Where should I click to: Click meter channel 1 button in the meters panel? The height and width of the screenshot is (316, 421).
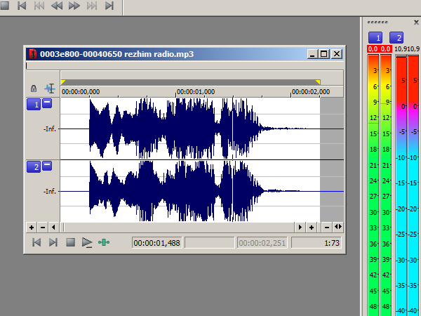coord(375,38)
